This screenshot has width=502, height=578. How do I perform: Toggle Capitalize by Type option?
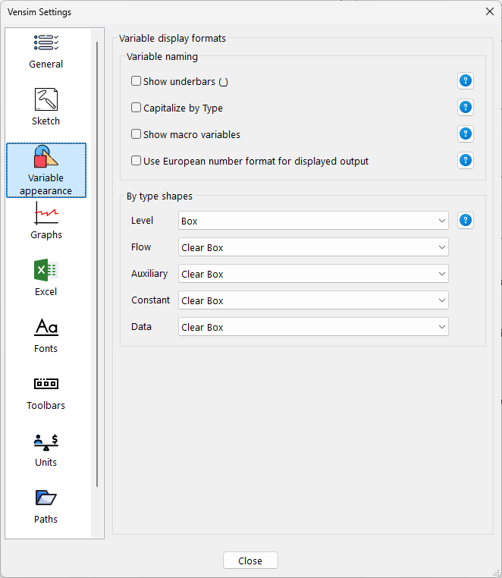coord(136,108)
